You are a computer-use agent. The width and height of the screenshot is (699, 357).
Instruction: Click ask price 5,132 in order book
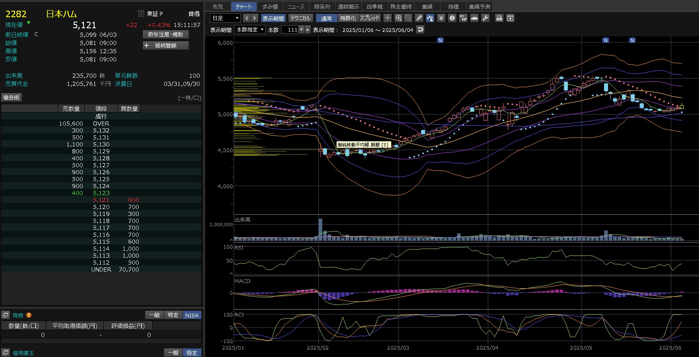(101, 130)
